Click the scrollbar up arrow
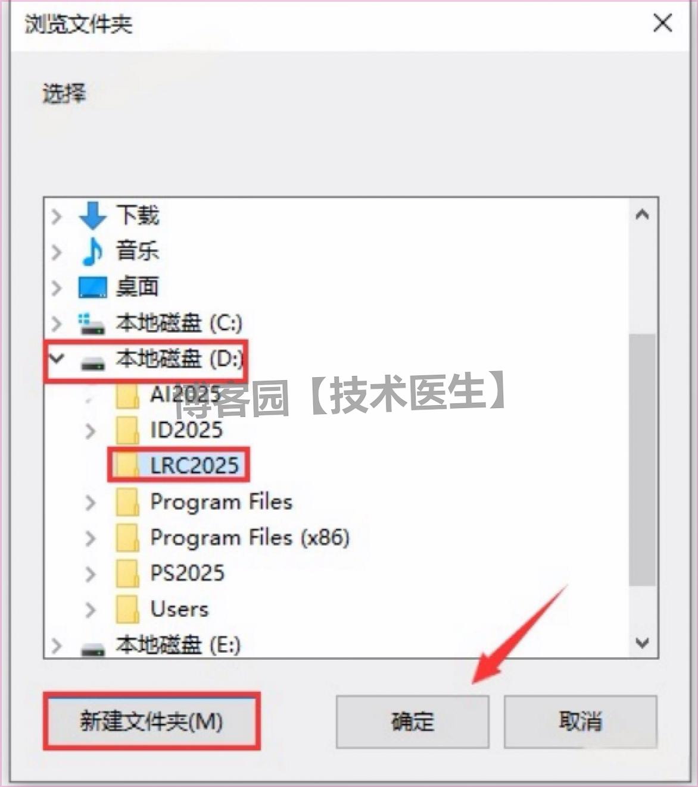 (642, 215)
